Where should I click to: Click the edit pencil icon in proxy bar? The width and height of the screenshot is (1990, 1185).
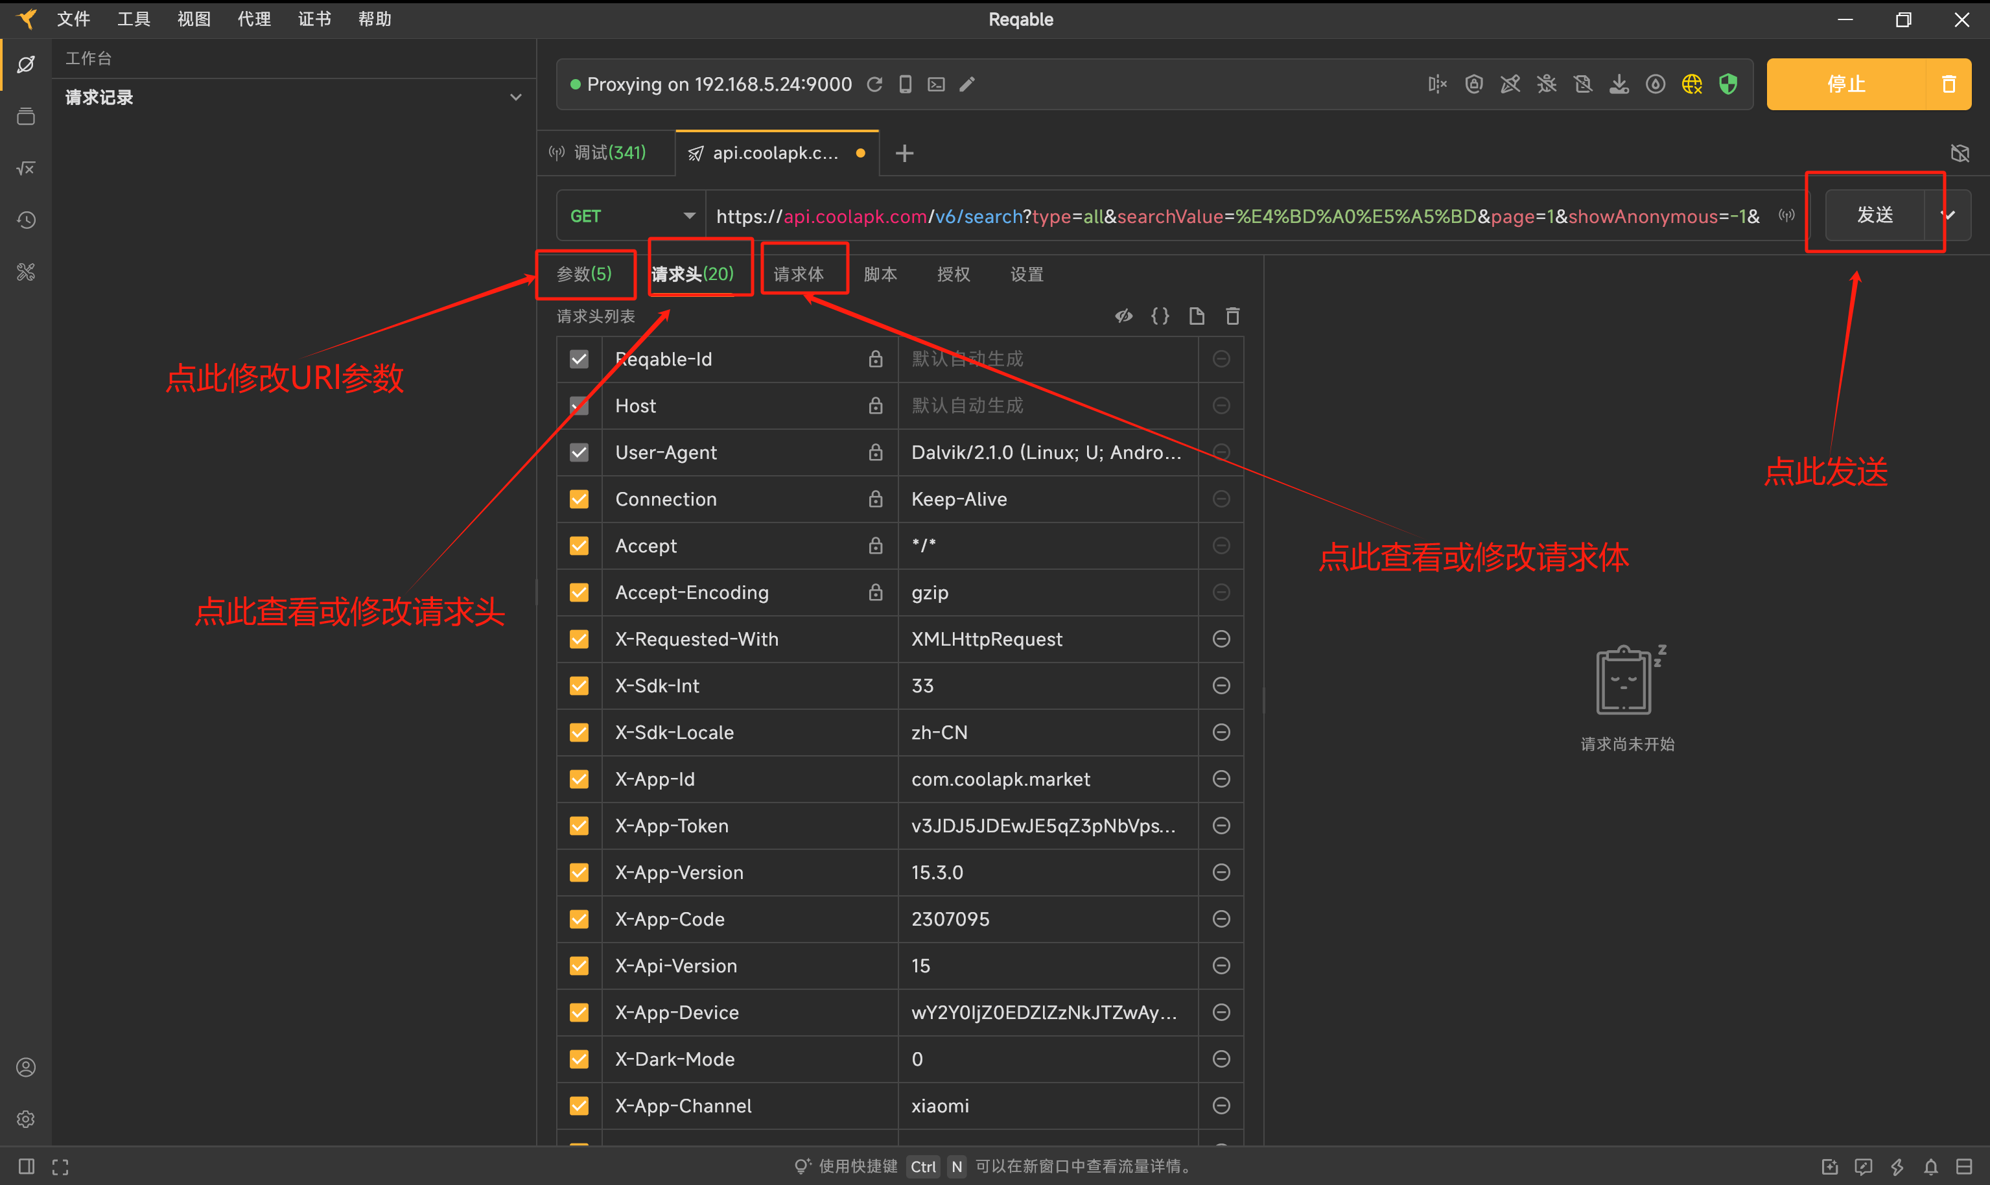(966, 85)
